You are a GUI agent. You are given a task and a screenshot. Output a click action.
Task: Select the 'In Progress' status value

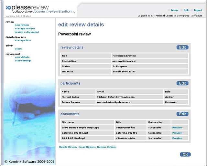(150, 66)
